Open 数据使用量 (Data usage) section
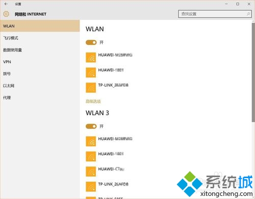 click(40, 50)
